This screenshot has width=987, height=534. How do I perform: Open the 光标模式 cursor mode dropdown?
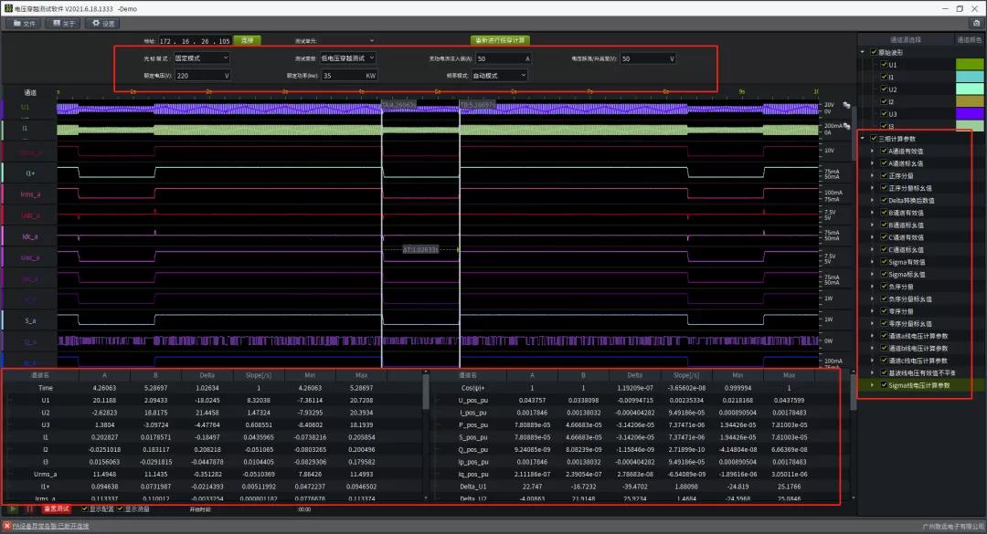pos(201,58)
